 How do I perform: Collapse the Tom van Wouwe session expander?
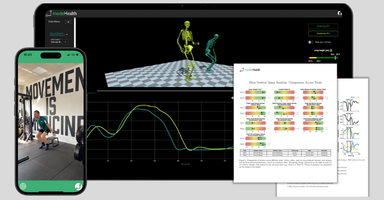click(x=67, y=34)
